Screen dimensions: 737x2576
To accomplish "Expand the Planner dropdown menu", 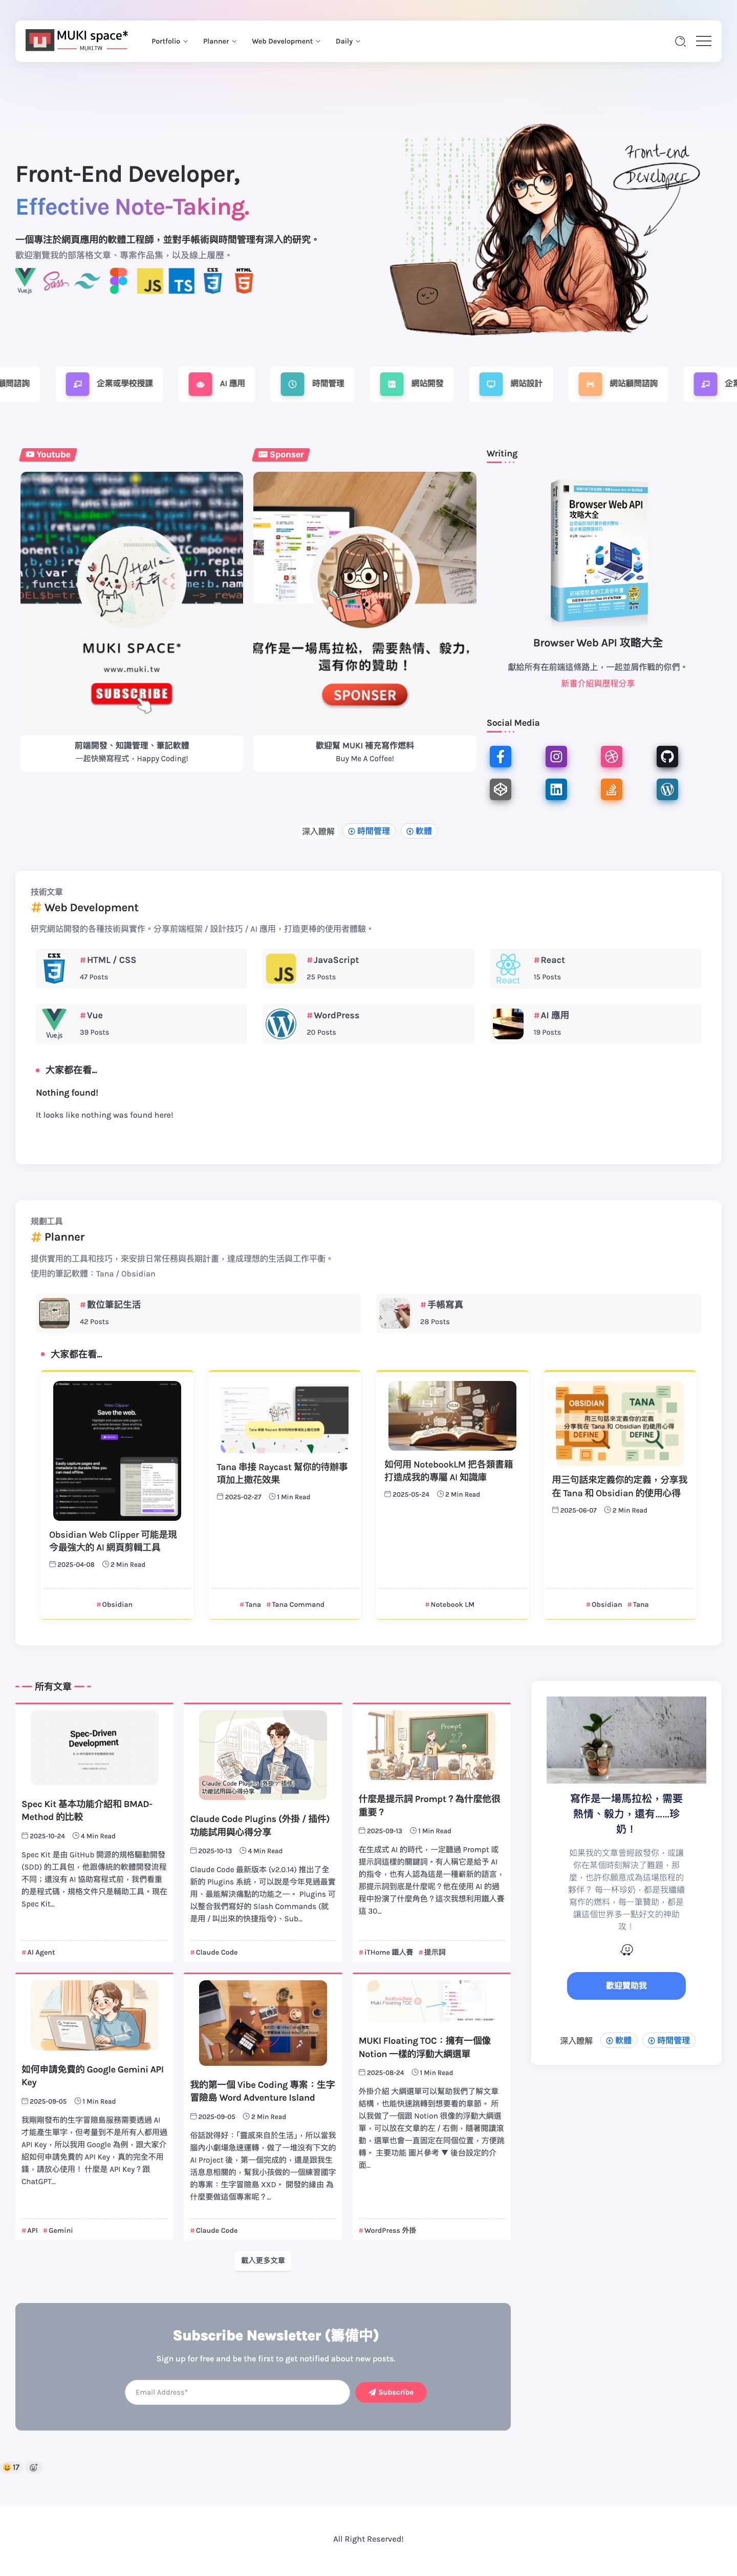I will [220, 41].
